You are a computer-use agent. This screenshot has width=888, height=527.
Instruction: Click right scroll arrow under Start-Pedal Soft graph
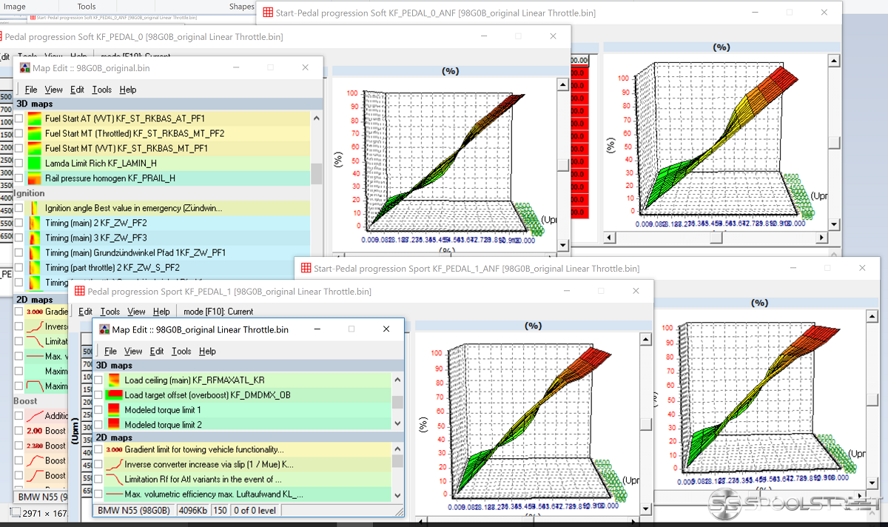click(821, 238)
